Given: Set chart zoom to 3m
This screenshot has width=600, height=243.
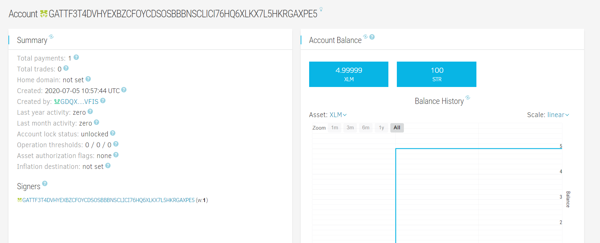Looking at the screenshot, I should click(x=350, y=128).
